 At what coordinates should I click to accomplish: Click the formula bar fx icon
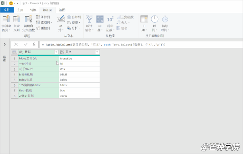point(34,44)
